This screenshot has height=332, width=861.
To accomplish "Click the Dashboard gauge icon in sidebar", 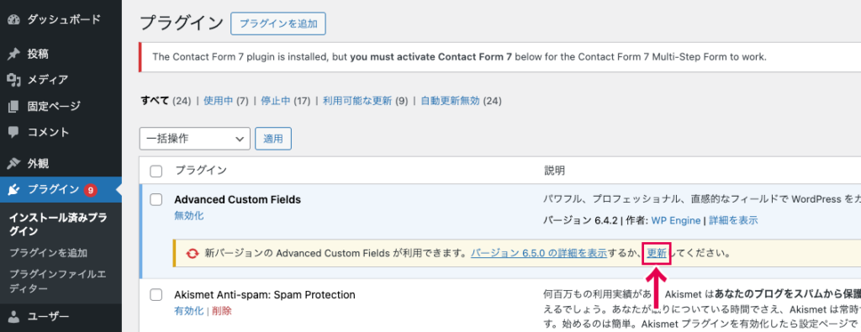I will pyautogui.click(x=13, y=20).
